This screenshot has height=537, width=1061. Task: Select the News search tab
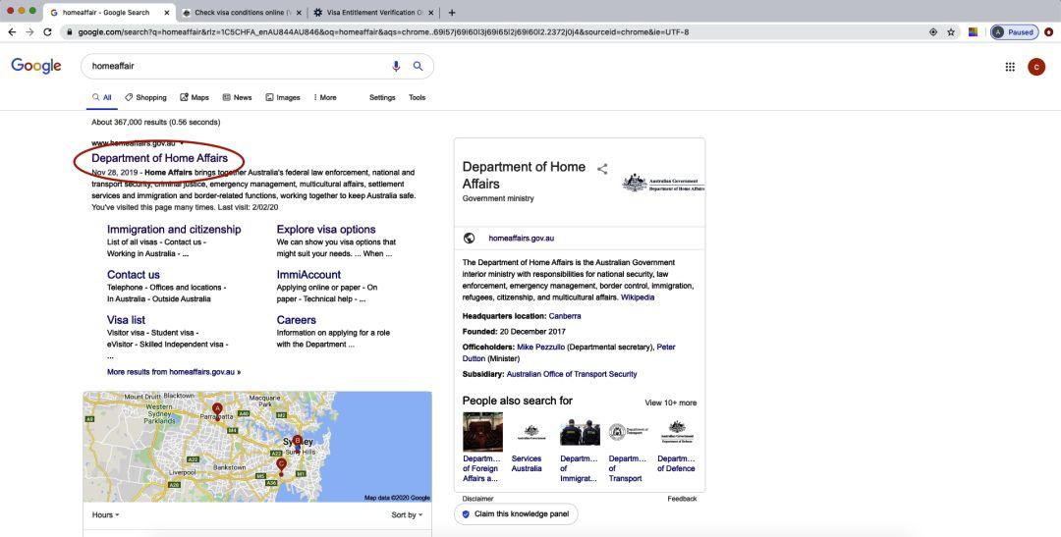click(x=237, y=97)
